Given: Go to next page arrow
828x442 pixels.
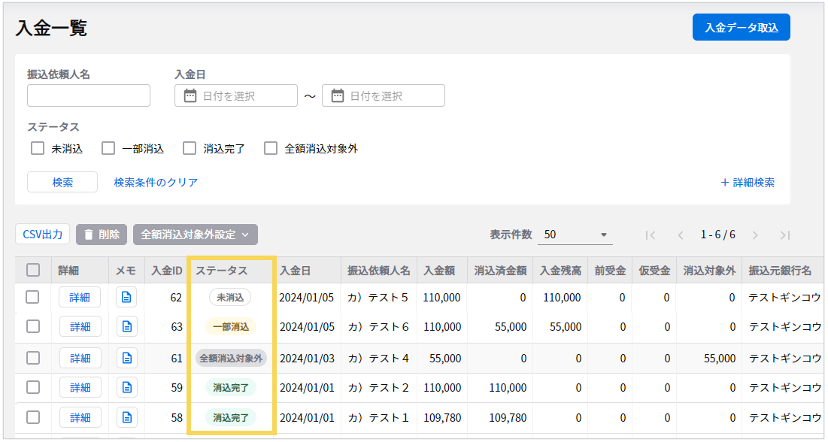Looking at the screenshot, I should (x=755, y=235).
